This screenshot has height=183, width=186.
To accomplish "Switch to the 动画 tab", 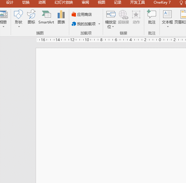I will coord(42,2).
